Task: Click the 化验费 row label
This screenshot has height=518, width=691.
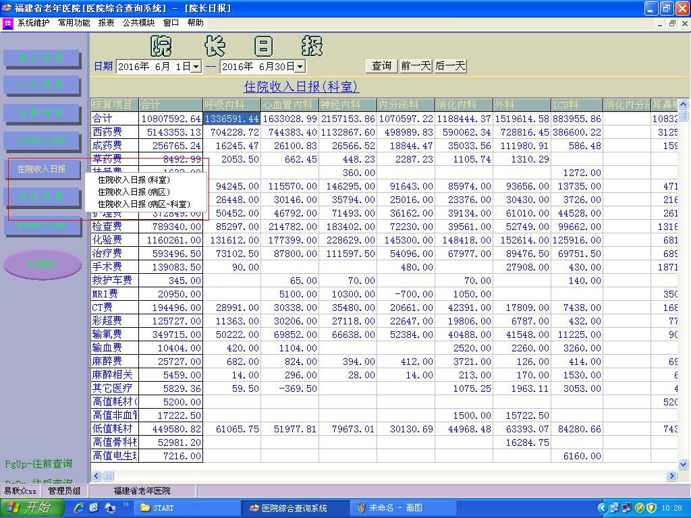Action: pyautogui.click(x=115, y=239)
